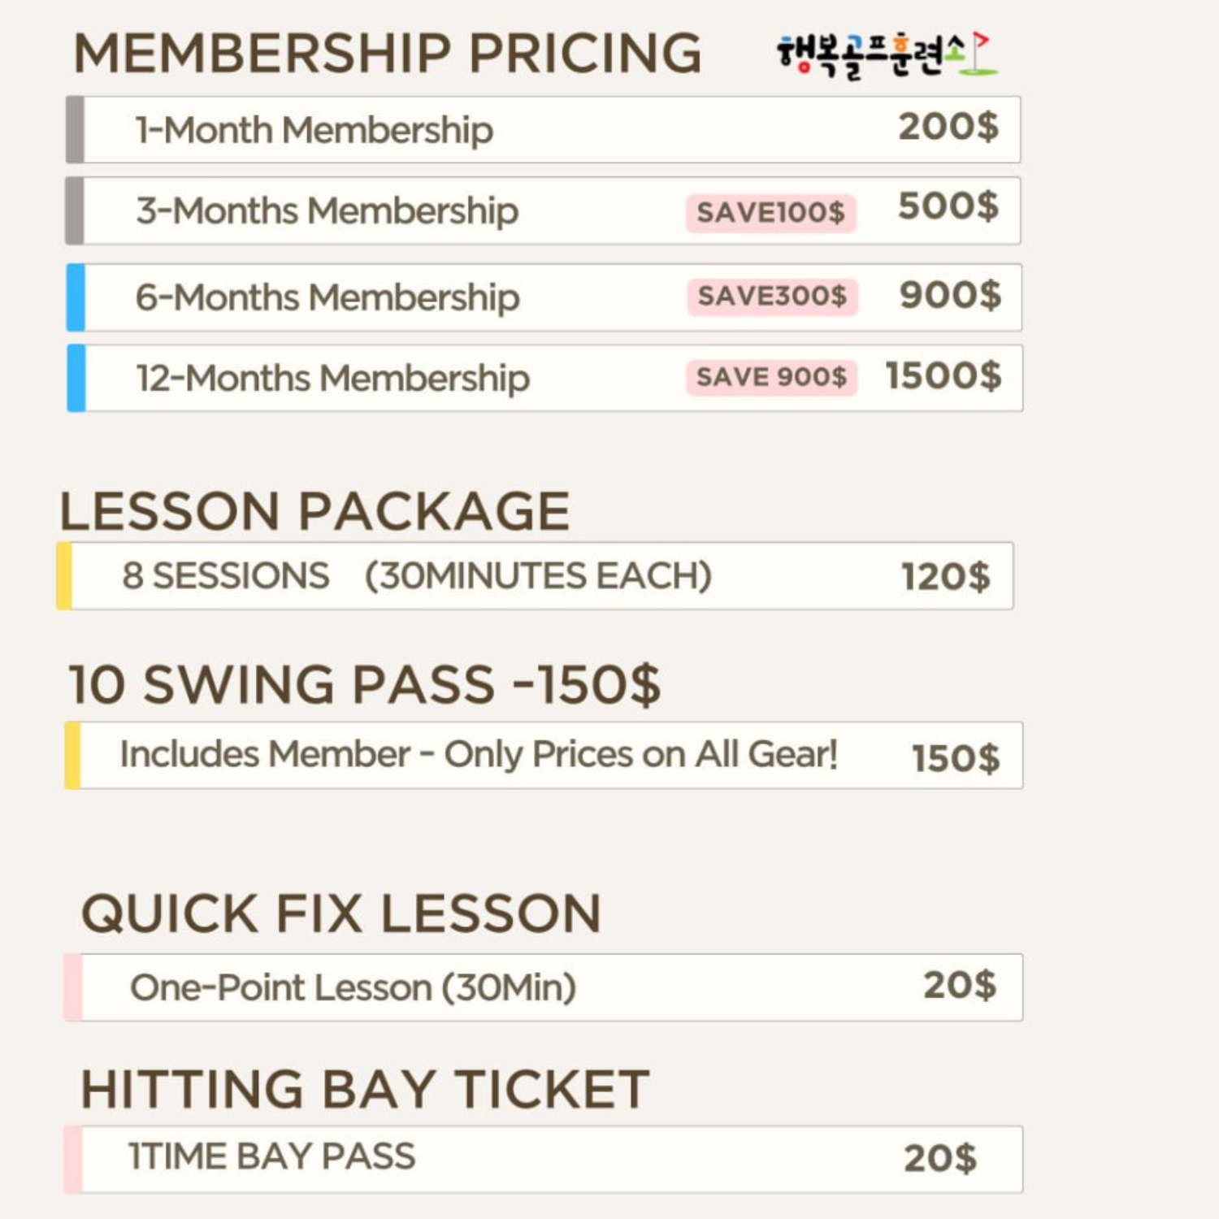This screenshot has width=1219, height=1219.
Task: Select the 3-Months Membership row
Action: tap(543, 210)
